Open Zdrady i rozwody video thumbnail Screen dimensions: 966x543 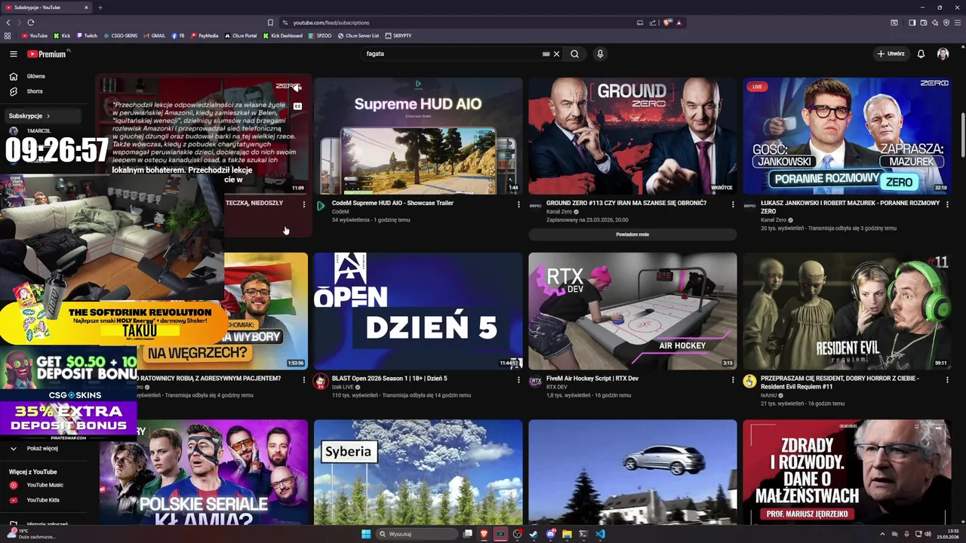click(847, 472)
